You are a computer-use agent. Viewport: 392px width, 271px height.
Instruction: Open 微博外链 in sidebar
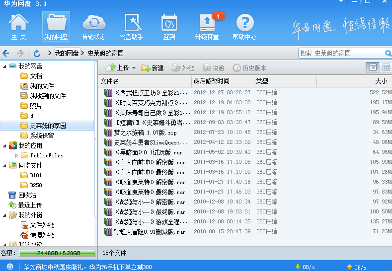pyautogui.click(x=37, y=235)
